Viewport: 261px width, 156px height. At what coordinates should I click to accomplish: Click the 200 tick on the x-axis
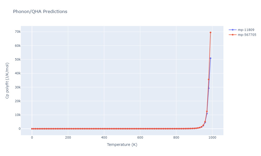pos(68,138)
